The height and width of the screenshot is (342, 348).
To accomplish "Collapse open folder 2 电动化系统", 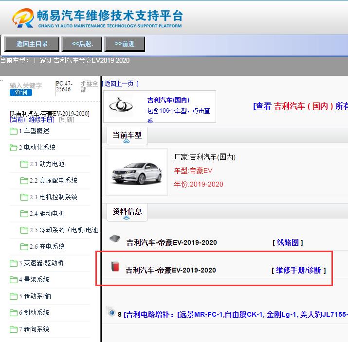I will click(x=37, y=148).
